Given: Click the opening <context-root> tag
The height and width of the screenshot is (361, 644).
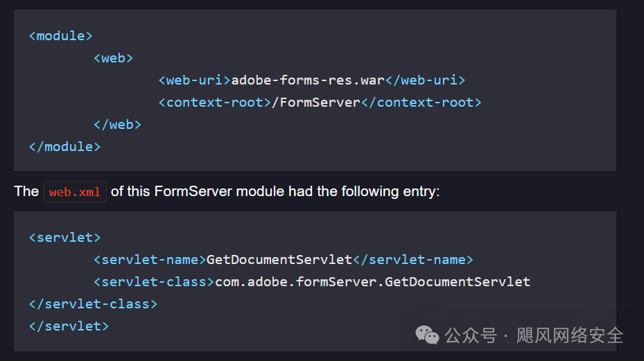Looking at the screenshot, I should point(215,103).
